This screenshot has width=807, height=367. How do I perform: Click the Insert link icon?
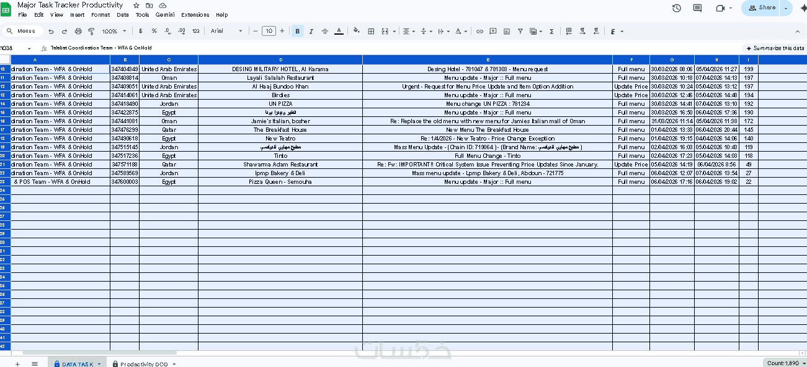(479, 31)
